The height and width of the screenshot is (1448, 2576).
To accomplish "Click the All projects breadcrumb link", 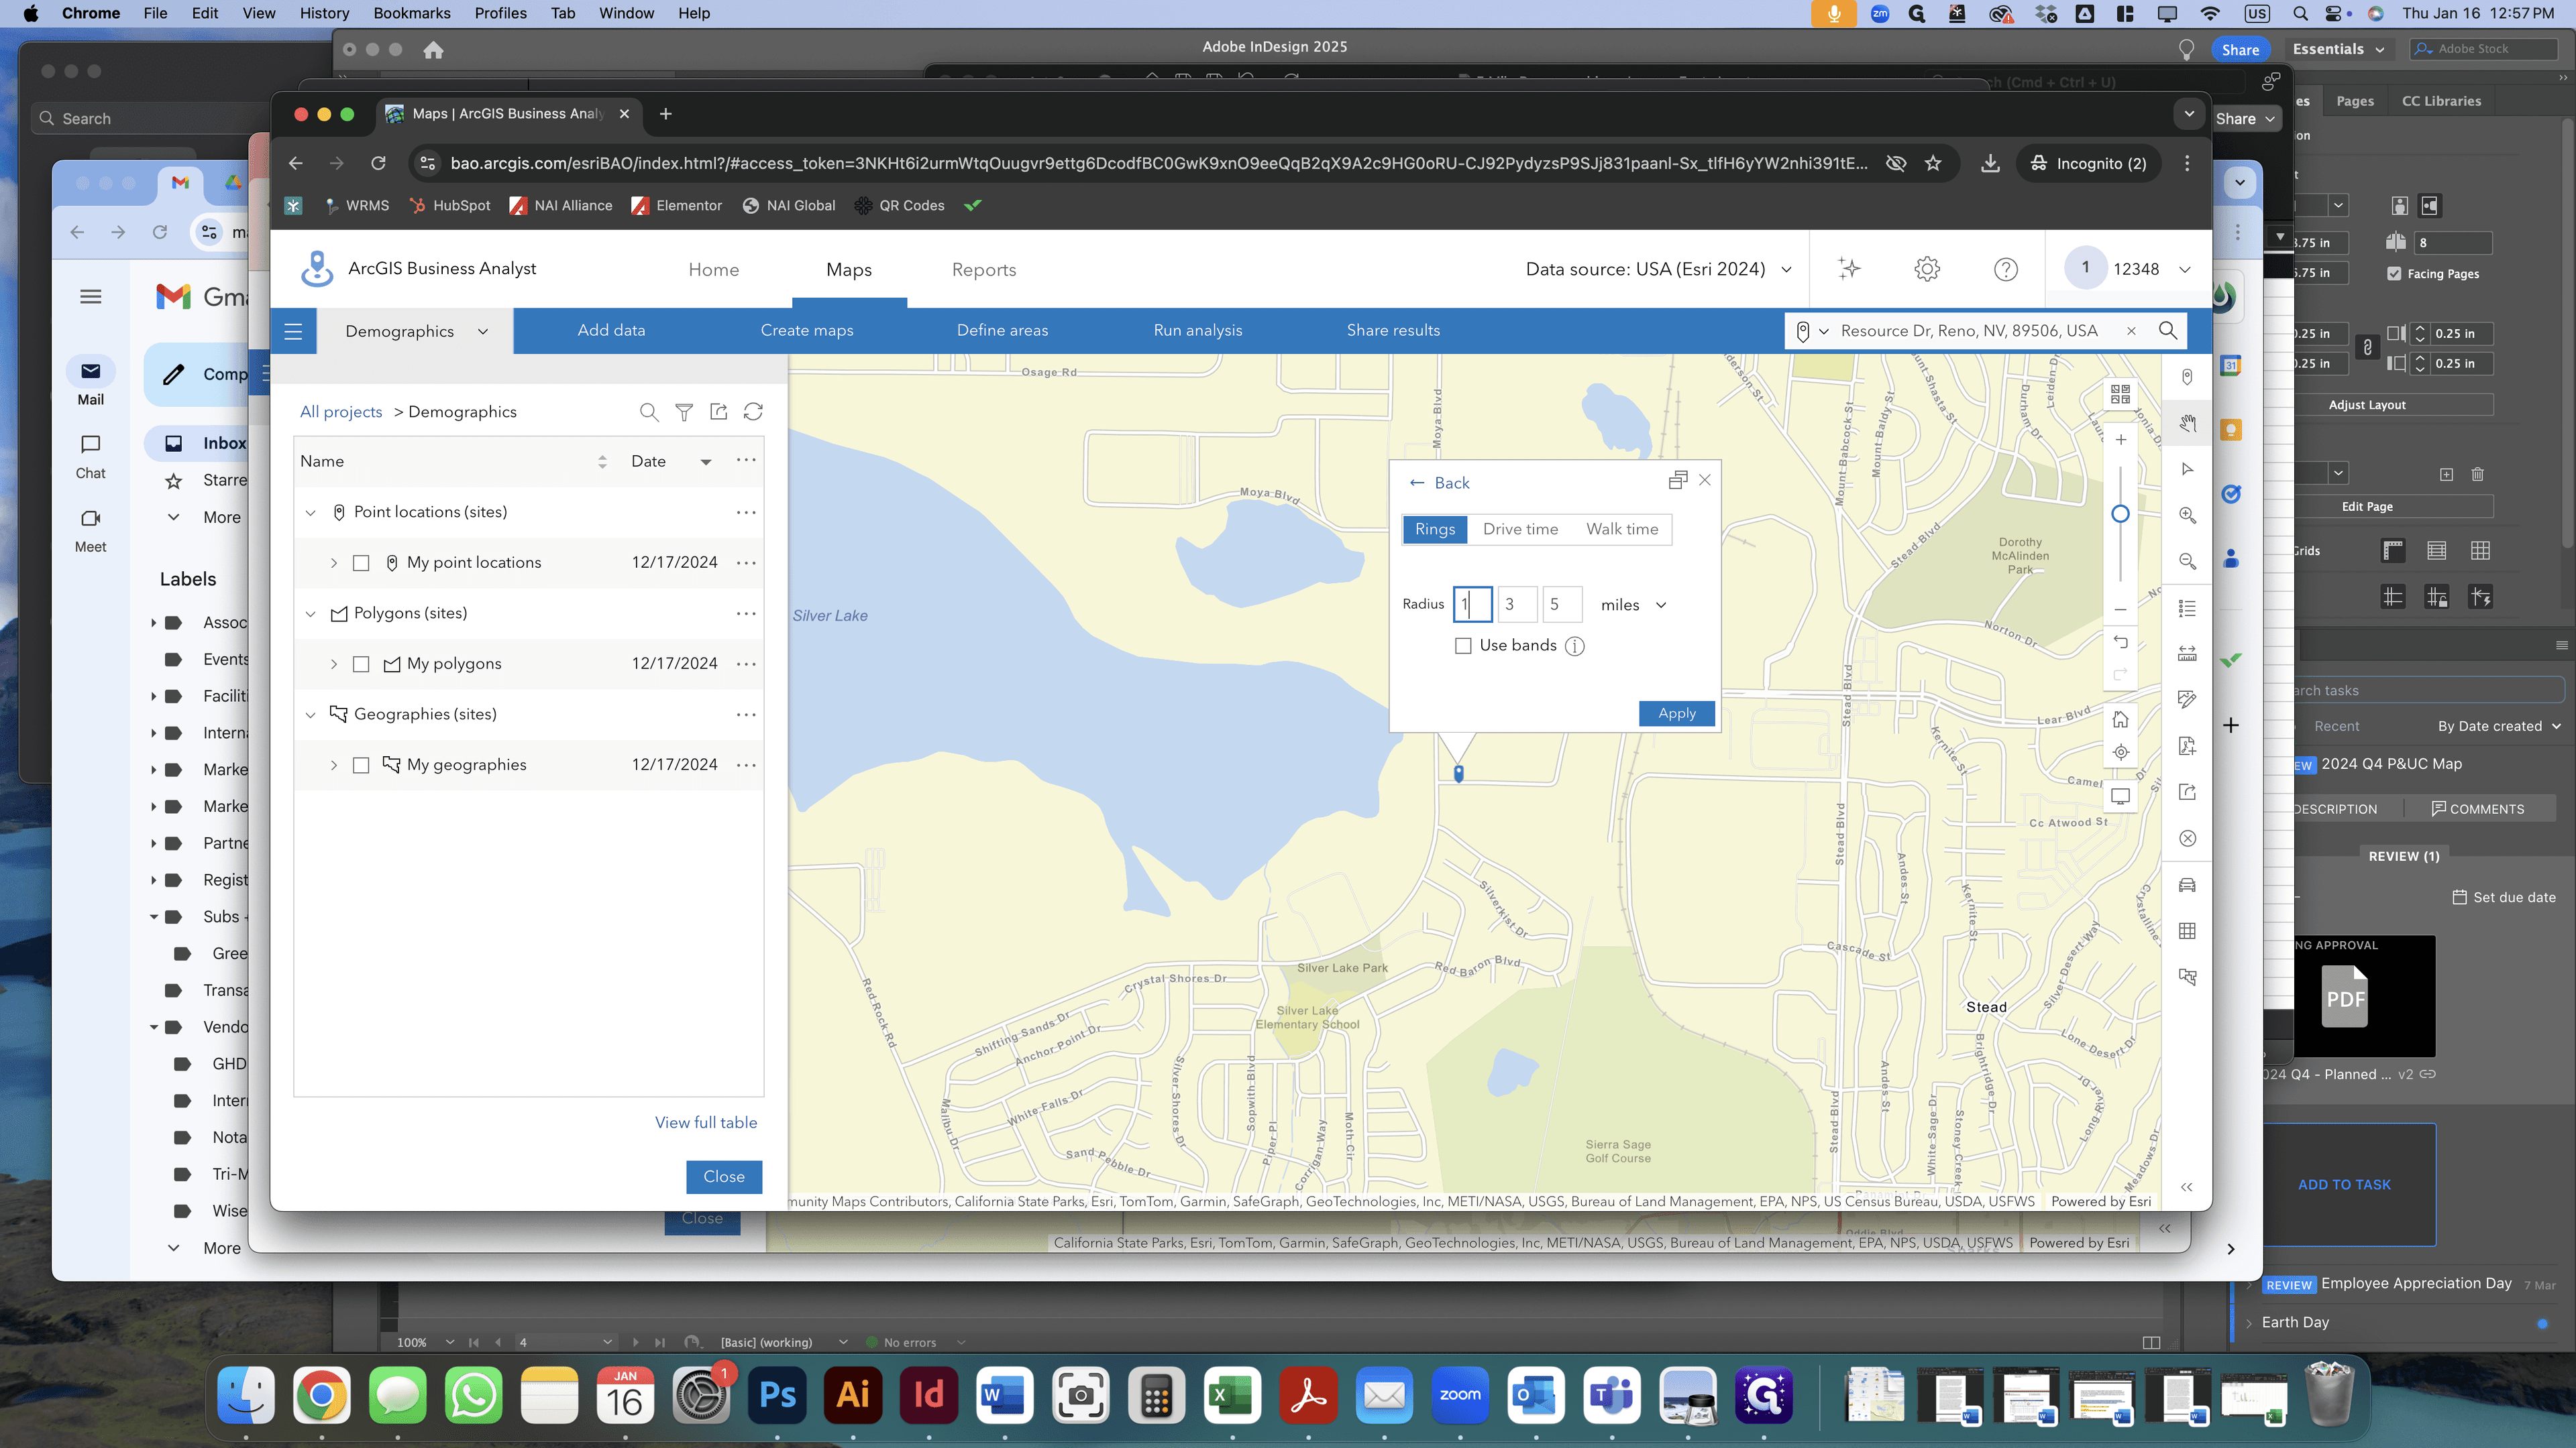I will click(341, 412).
